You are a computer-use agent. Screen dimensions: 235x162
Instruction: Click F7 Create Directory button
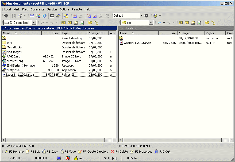click(93, 152)
